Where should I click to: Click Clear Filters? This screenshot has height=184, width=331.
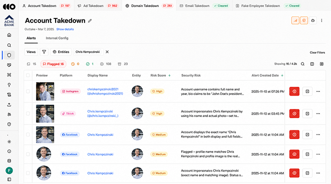click(x=317, y=52)
